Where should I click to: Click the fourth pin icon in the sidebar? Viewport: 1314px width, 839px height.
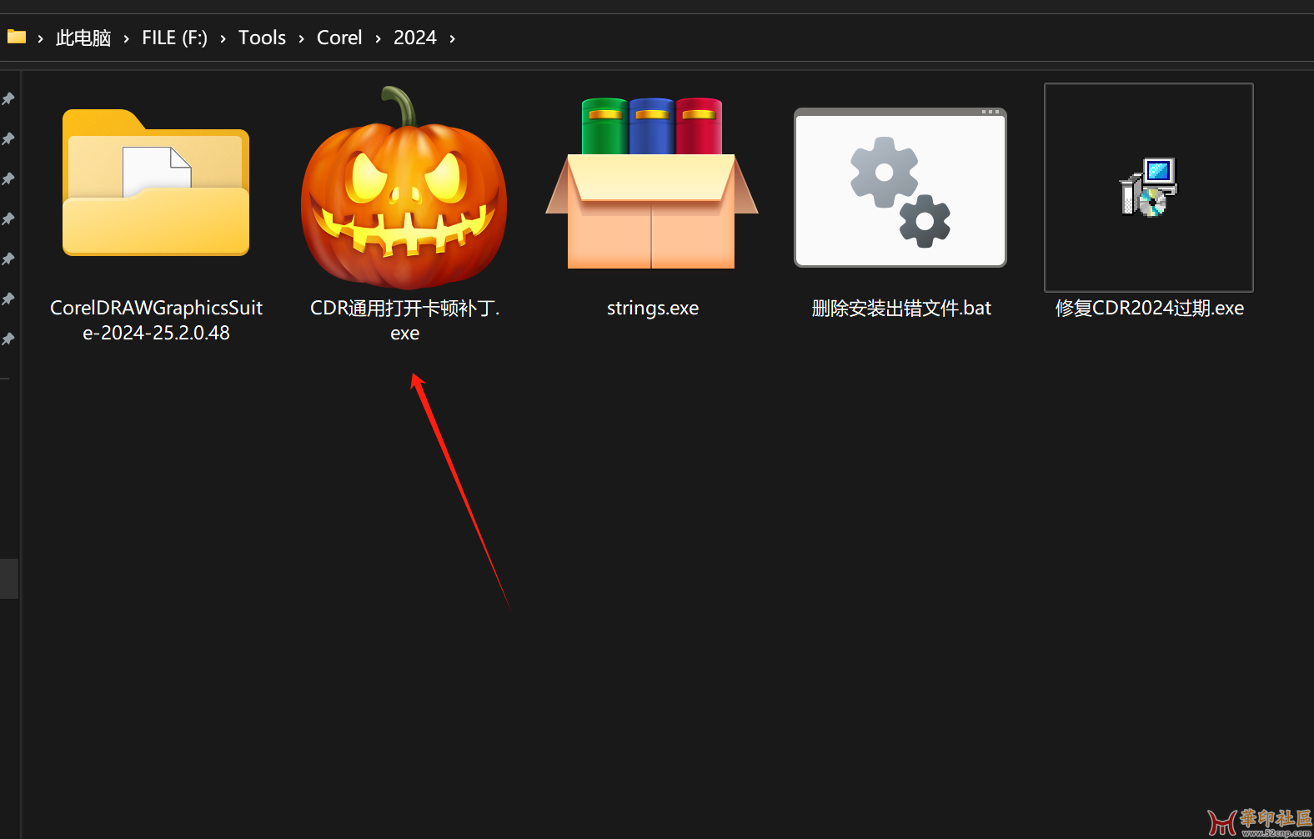point(8,219)
